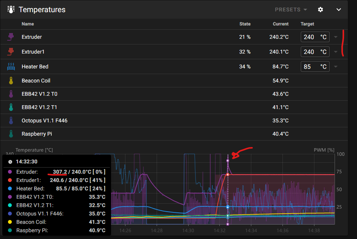Screen dimensions: 357x239
Task: Click the 14:38 time axis label
Action: (314, 230)
